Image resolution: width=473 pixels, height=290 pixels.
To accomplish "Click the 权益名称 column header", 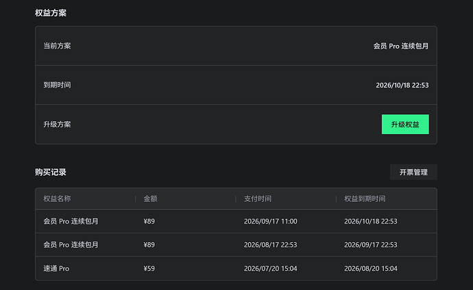I will tap(57, 198).
